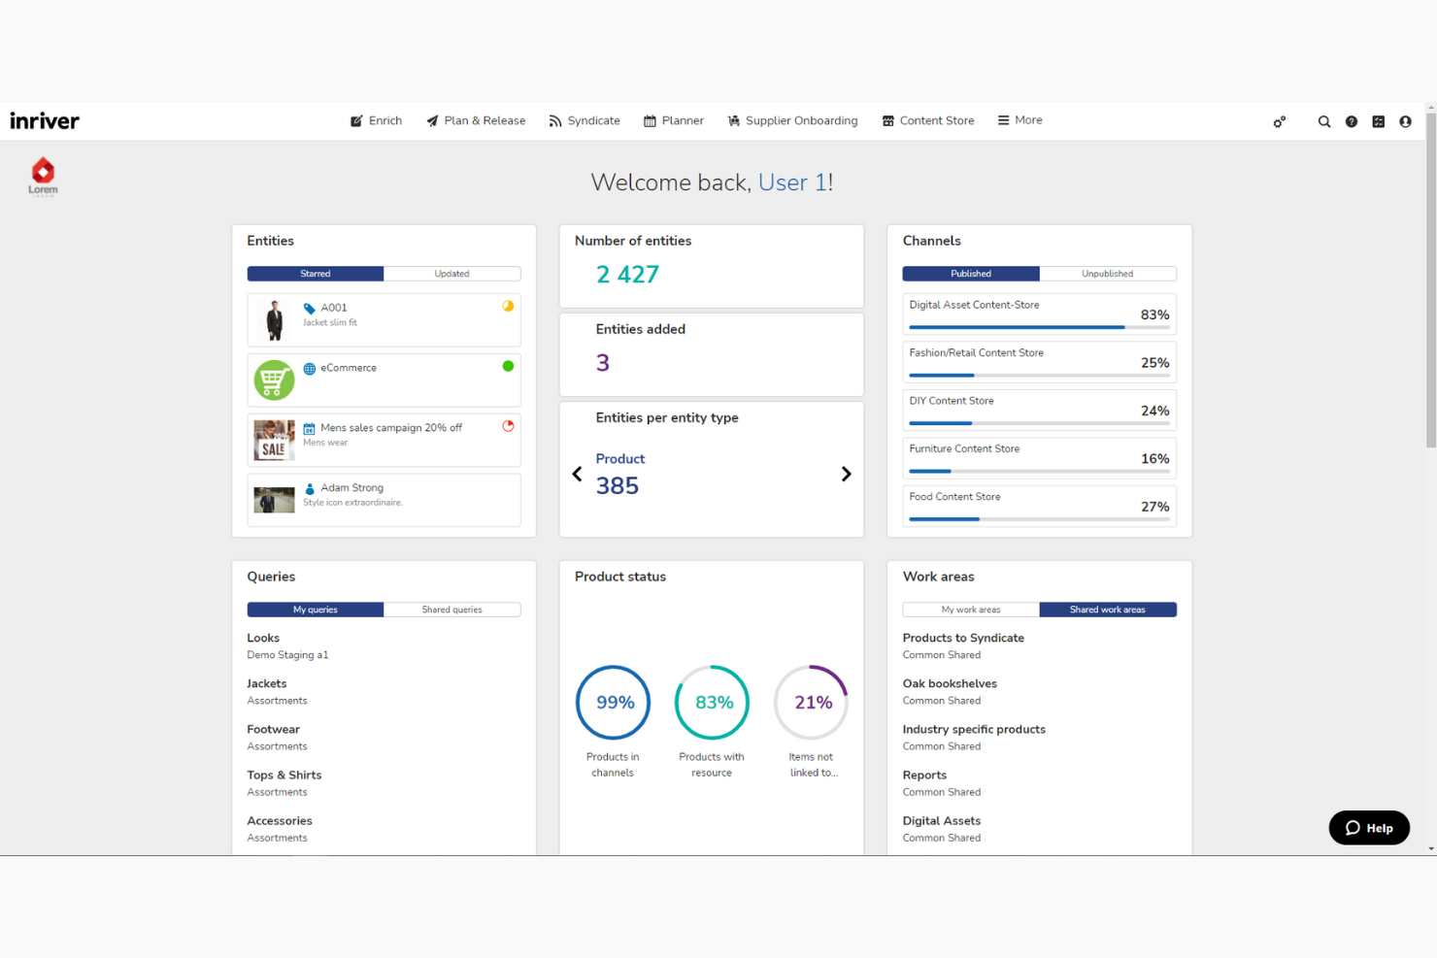This screenshot has height=958, width=1437.
Task: Click the Supplier Onboarding icon
Action: tap(734, 120)
